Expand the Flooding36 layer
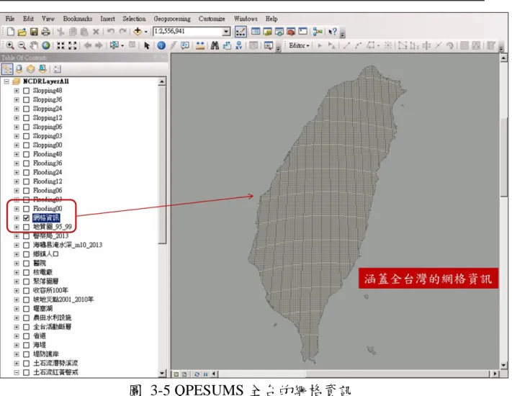Screen dimensions: 512x396 coord(17,163)
